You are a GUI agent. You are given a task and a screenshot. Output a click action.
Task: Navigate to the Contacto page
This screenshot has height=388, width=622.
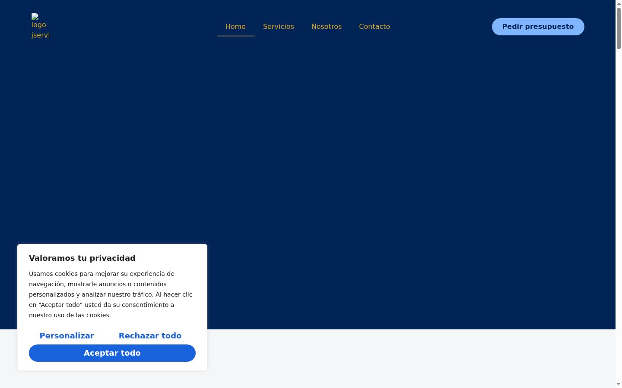point(374,27)
